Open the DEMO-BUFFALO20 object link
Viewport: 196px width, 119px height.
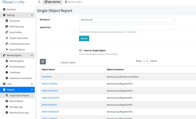pyautogui.click(x=51, y=98)
